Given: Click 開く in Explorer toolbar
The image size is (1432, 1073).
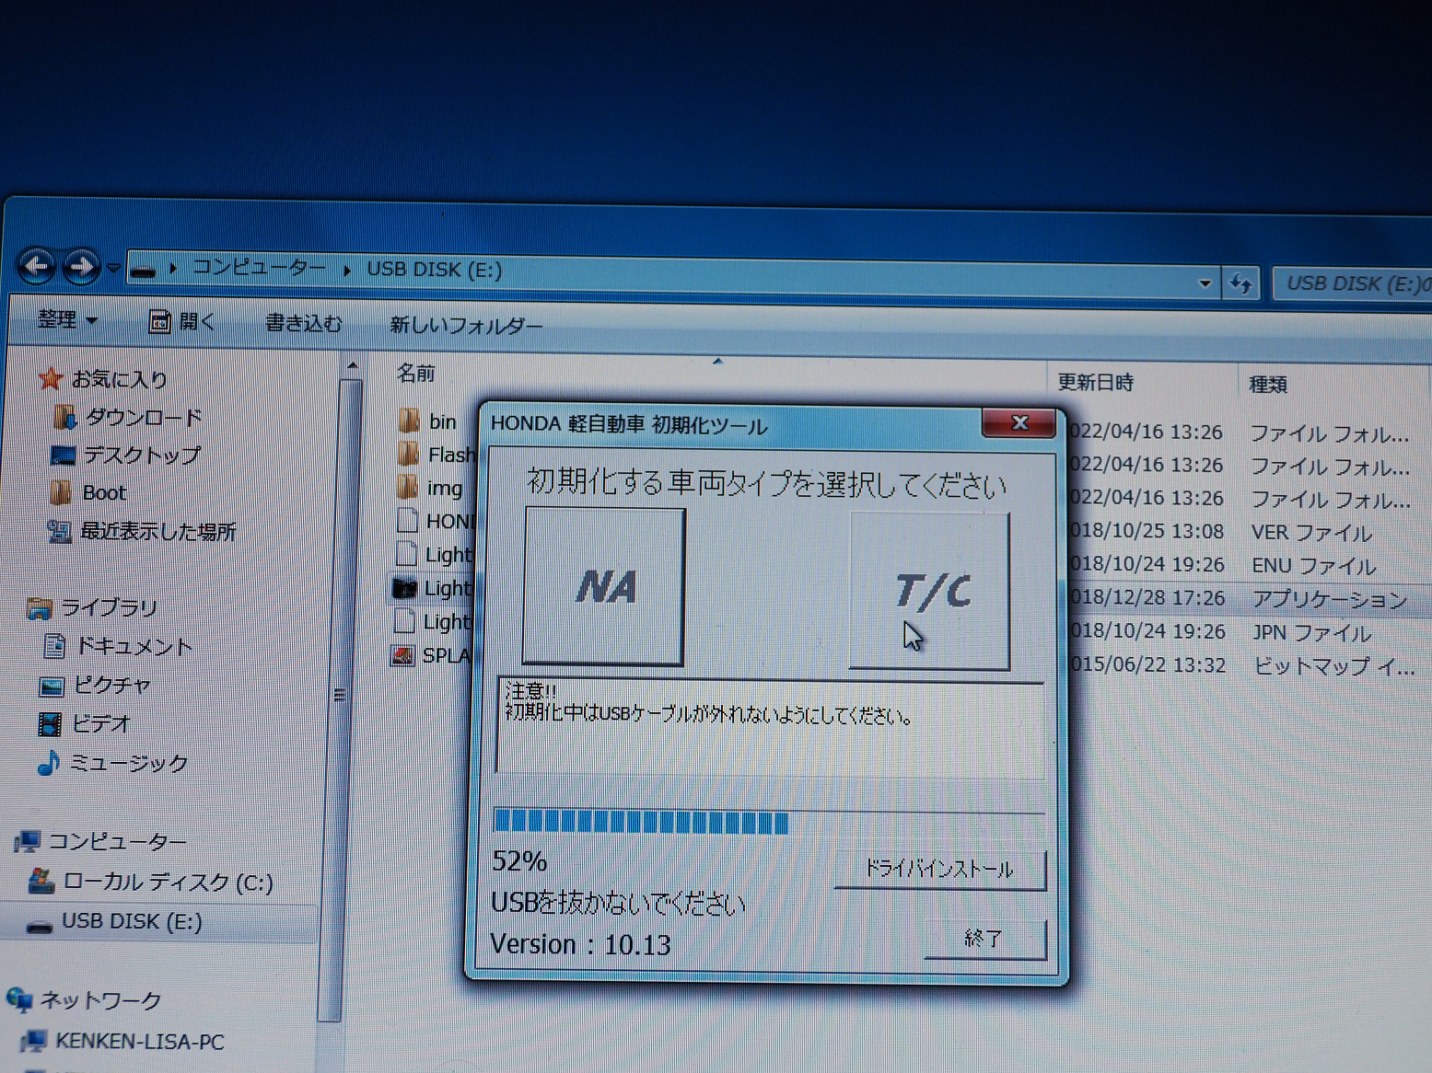Looking at the screenshot, I should [x=181, y=321].
